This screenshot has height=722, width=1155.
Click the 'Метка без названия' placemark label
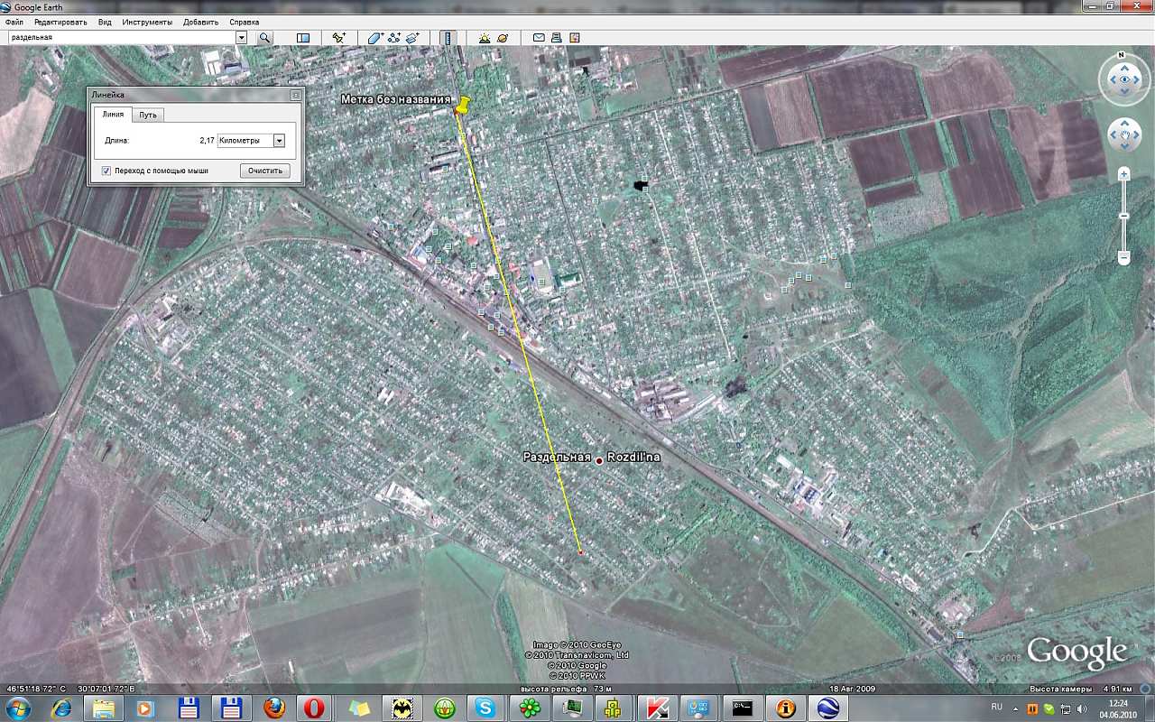tap(395, 99)
